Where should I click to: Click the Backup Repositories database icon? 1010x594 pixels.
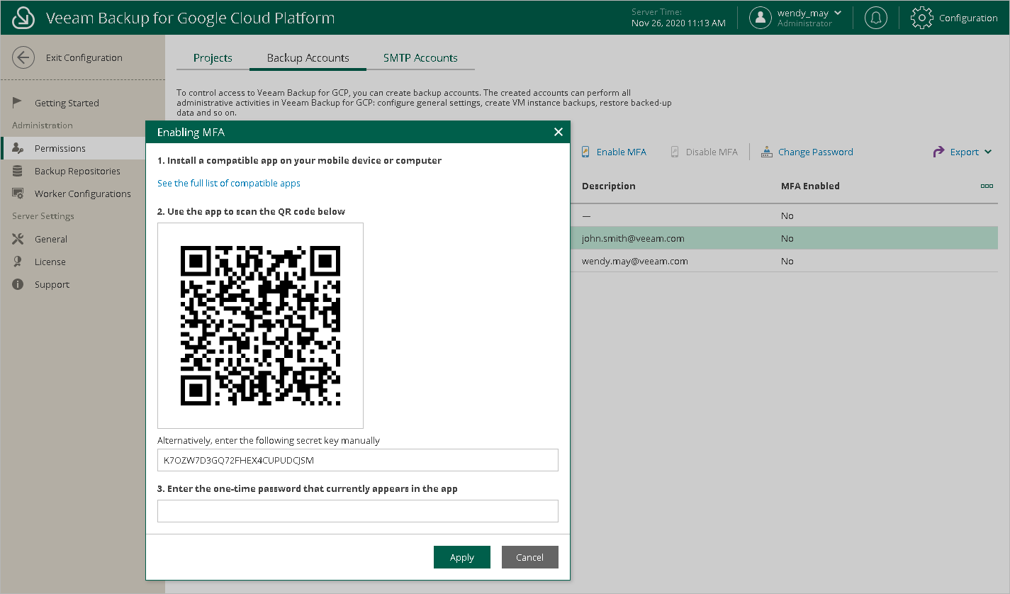click(18, 171)
